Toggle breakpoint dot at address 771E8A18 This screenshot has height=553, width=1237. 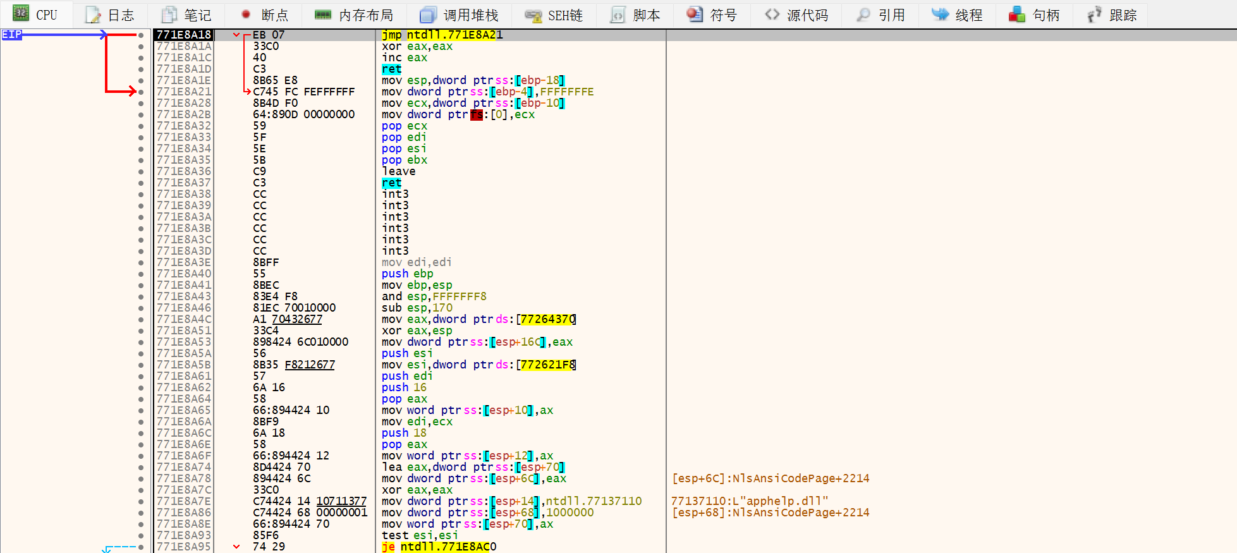[x=141, y=35]
